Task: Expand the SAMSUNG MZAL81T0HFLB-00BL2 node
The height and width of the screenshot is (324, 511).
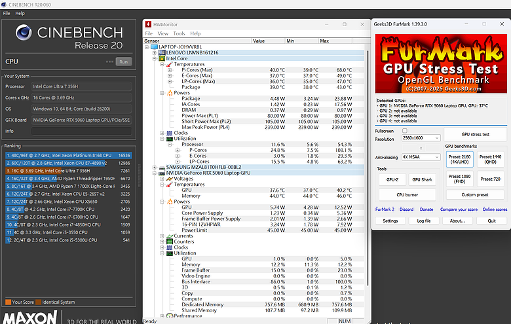Action: click(x=155, y=168)
